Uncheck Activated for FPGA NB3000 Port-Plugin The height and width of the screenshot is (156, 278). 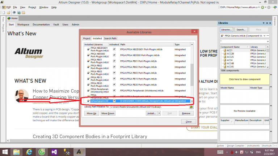[114, 55]
